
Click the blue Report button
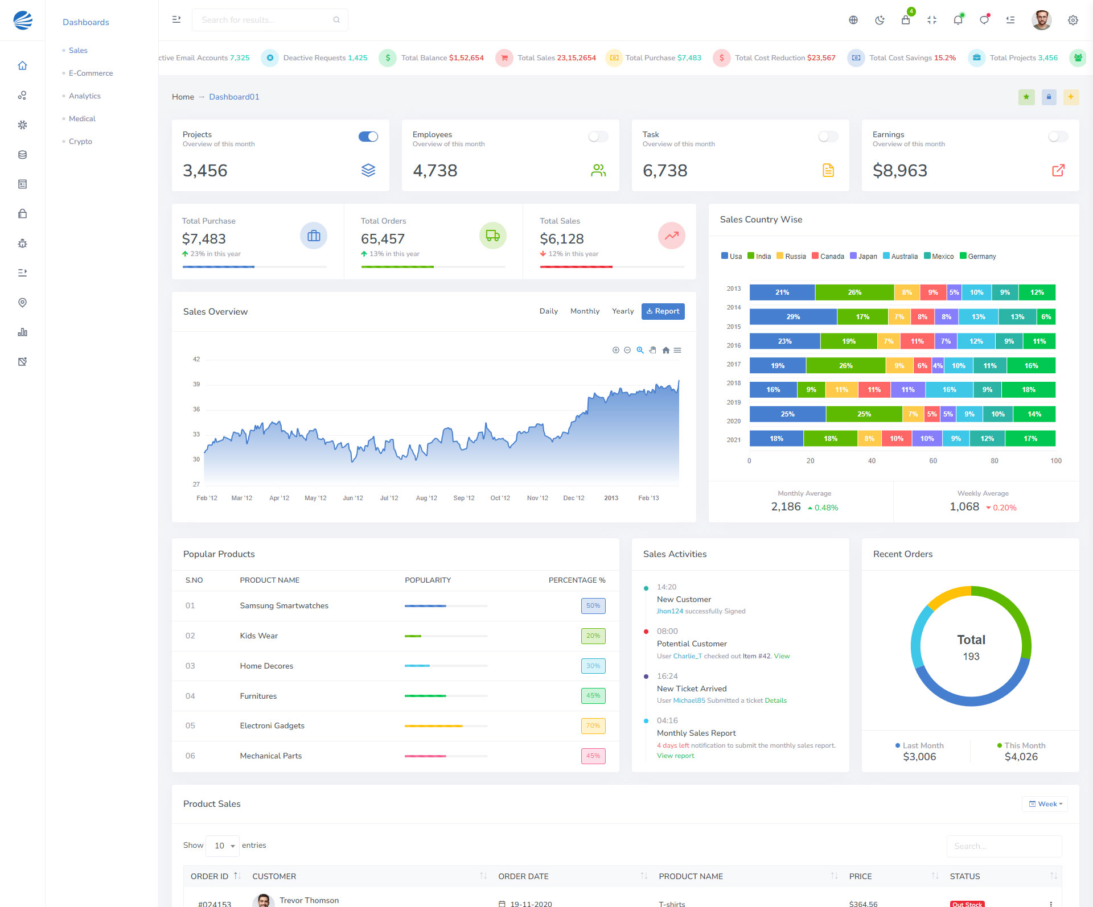pos(663,311)
